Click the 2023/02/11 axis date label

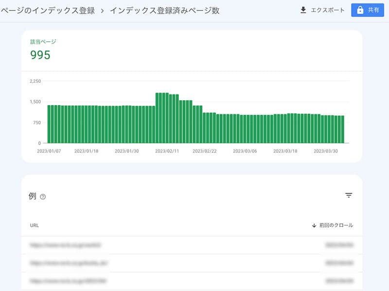(x=167, y=151)
